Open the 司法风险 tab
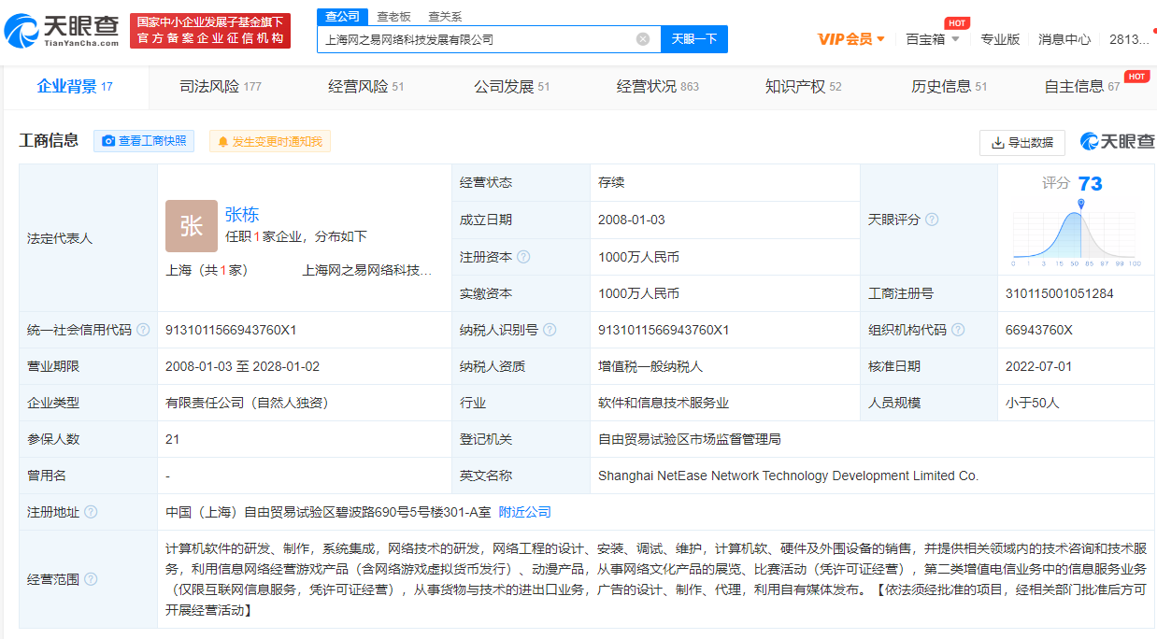The height and width of the screenshot is (639, 1157). (221, 87)
